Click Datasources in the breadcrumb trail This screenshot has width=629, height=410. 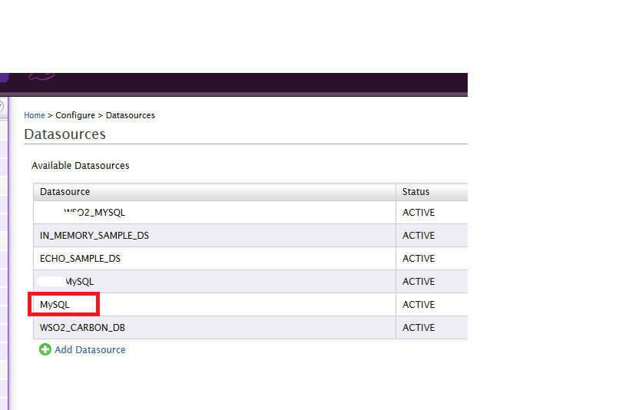click(130, 115)
